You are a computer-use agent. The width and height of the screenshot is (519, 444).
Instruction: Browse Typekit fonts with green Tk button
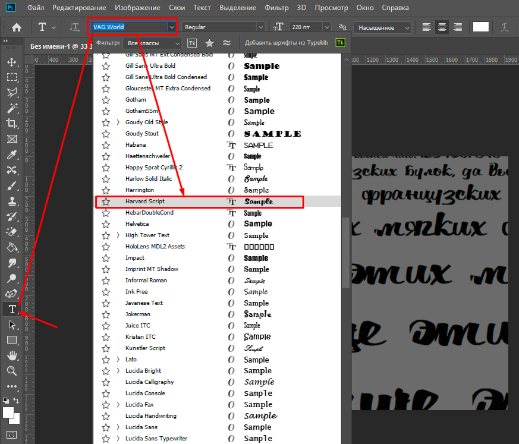[x=340, y=43]
